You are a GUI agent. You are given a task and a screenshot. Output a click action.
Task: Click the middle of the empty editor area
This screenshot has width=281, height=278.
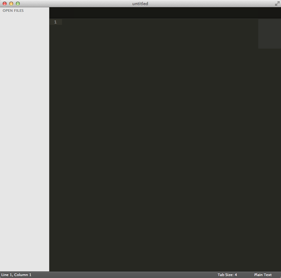[158, 145]
